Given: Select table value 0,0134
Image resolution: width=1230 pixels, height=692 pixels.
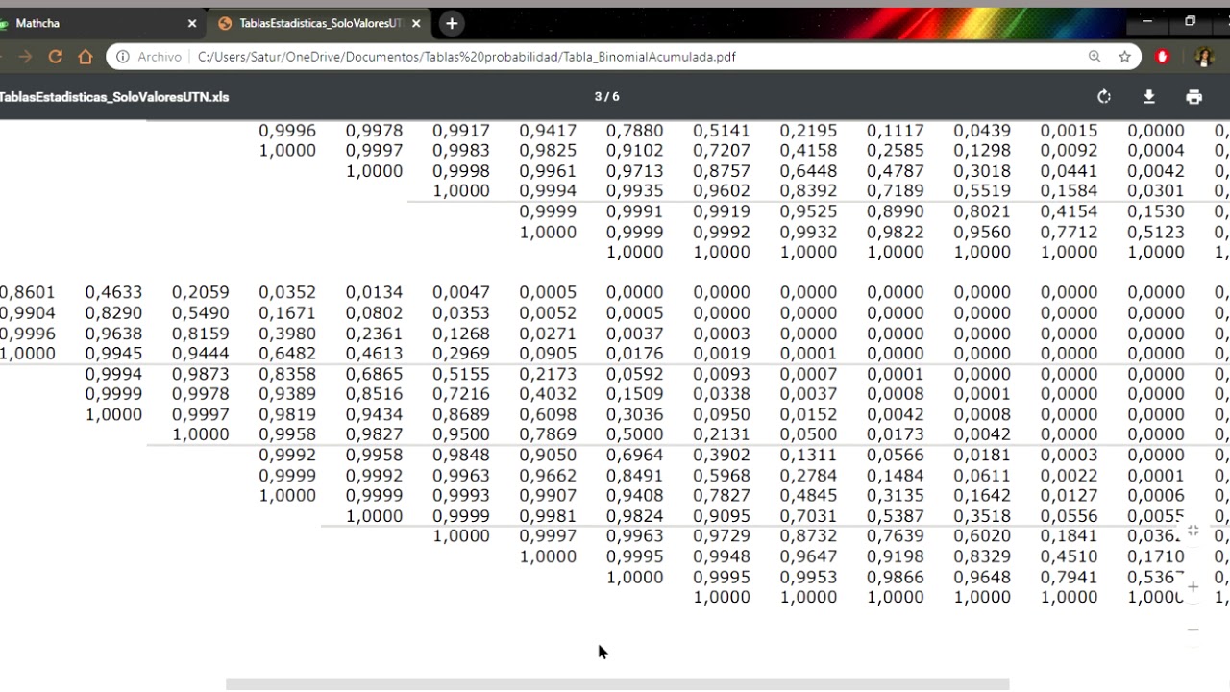Looking at the screenshot, I should click(x=374, y=292).
